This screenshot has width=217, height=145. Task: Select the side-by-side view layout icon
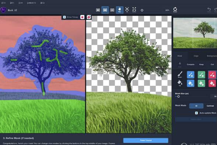[105, 10]
